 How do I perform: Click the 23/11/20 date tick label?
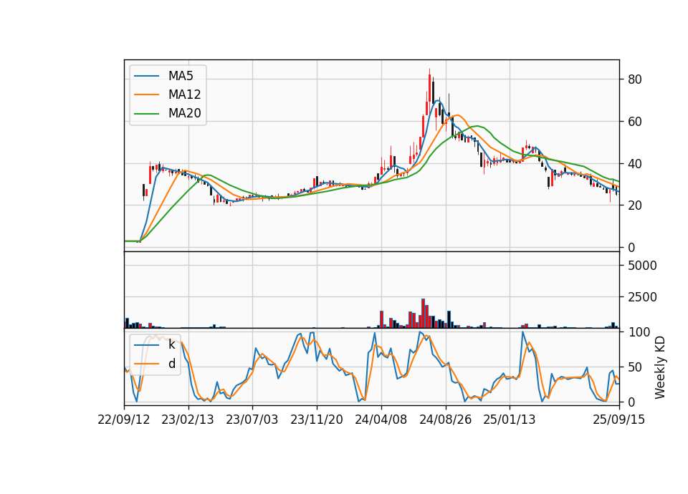coord(316,420)
